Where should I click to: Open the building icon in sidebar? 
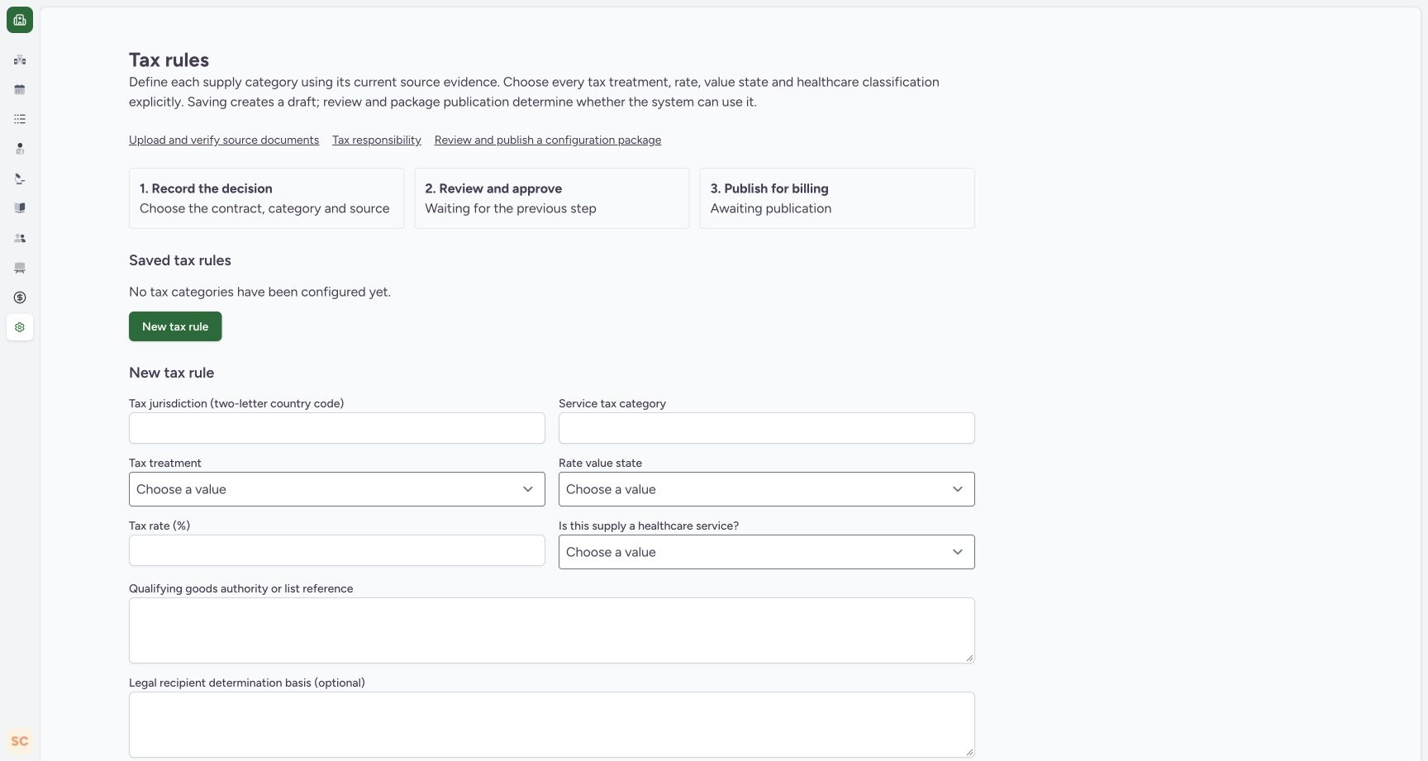(x=20, y=59)
